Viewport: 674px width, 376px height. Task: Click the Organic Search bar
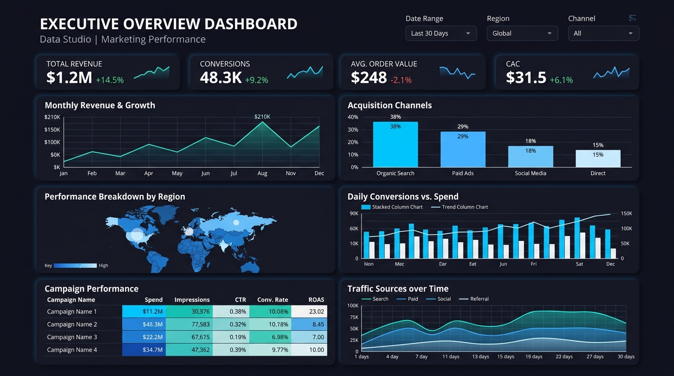coord(395,144)
